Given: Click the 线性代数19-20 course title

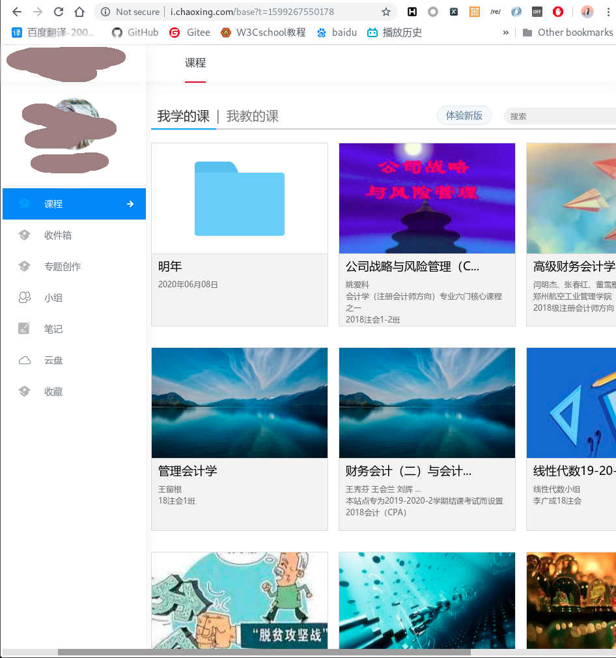Looking at the screenshot, I should [574, 471].
